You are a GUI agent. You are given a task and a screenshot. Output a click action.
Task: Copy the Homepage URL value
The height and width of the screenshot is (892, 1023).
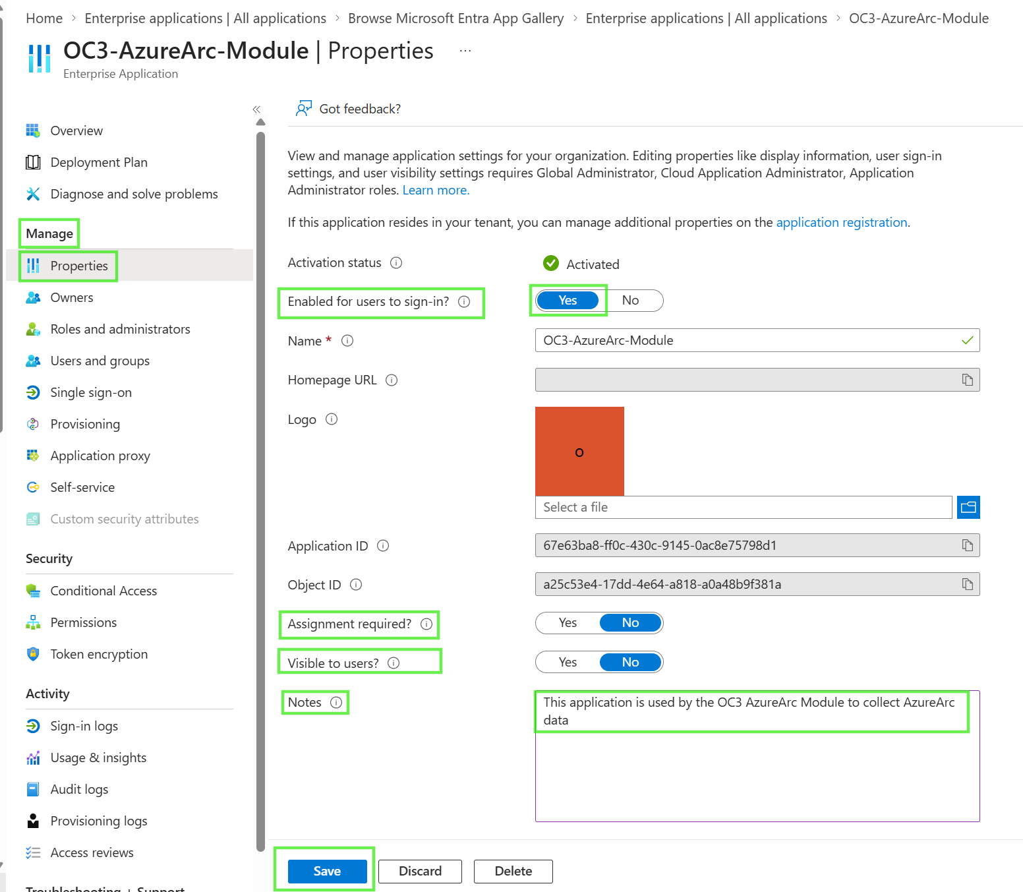(967, 380)
